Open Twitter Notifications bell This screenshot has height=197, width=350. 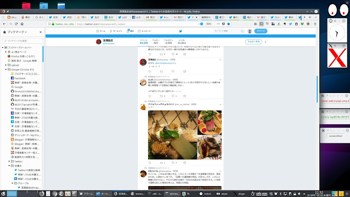coord(130,31)
